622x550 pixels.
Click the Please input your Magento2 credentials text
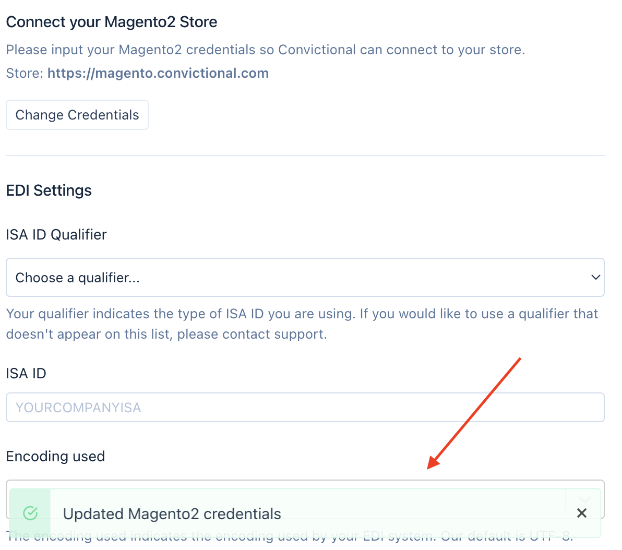click(265, 50)
